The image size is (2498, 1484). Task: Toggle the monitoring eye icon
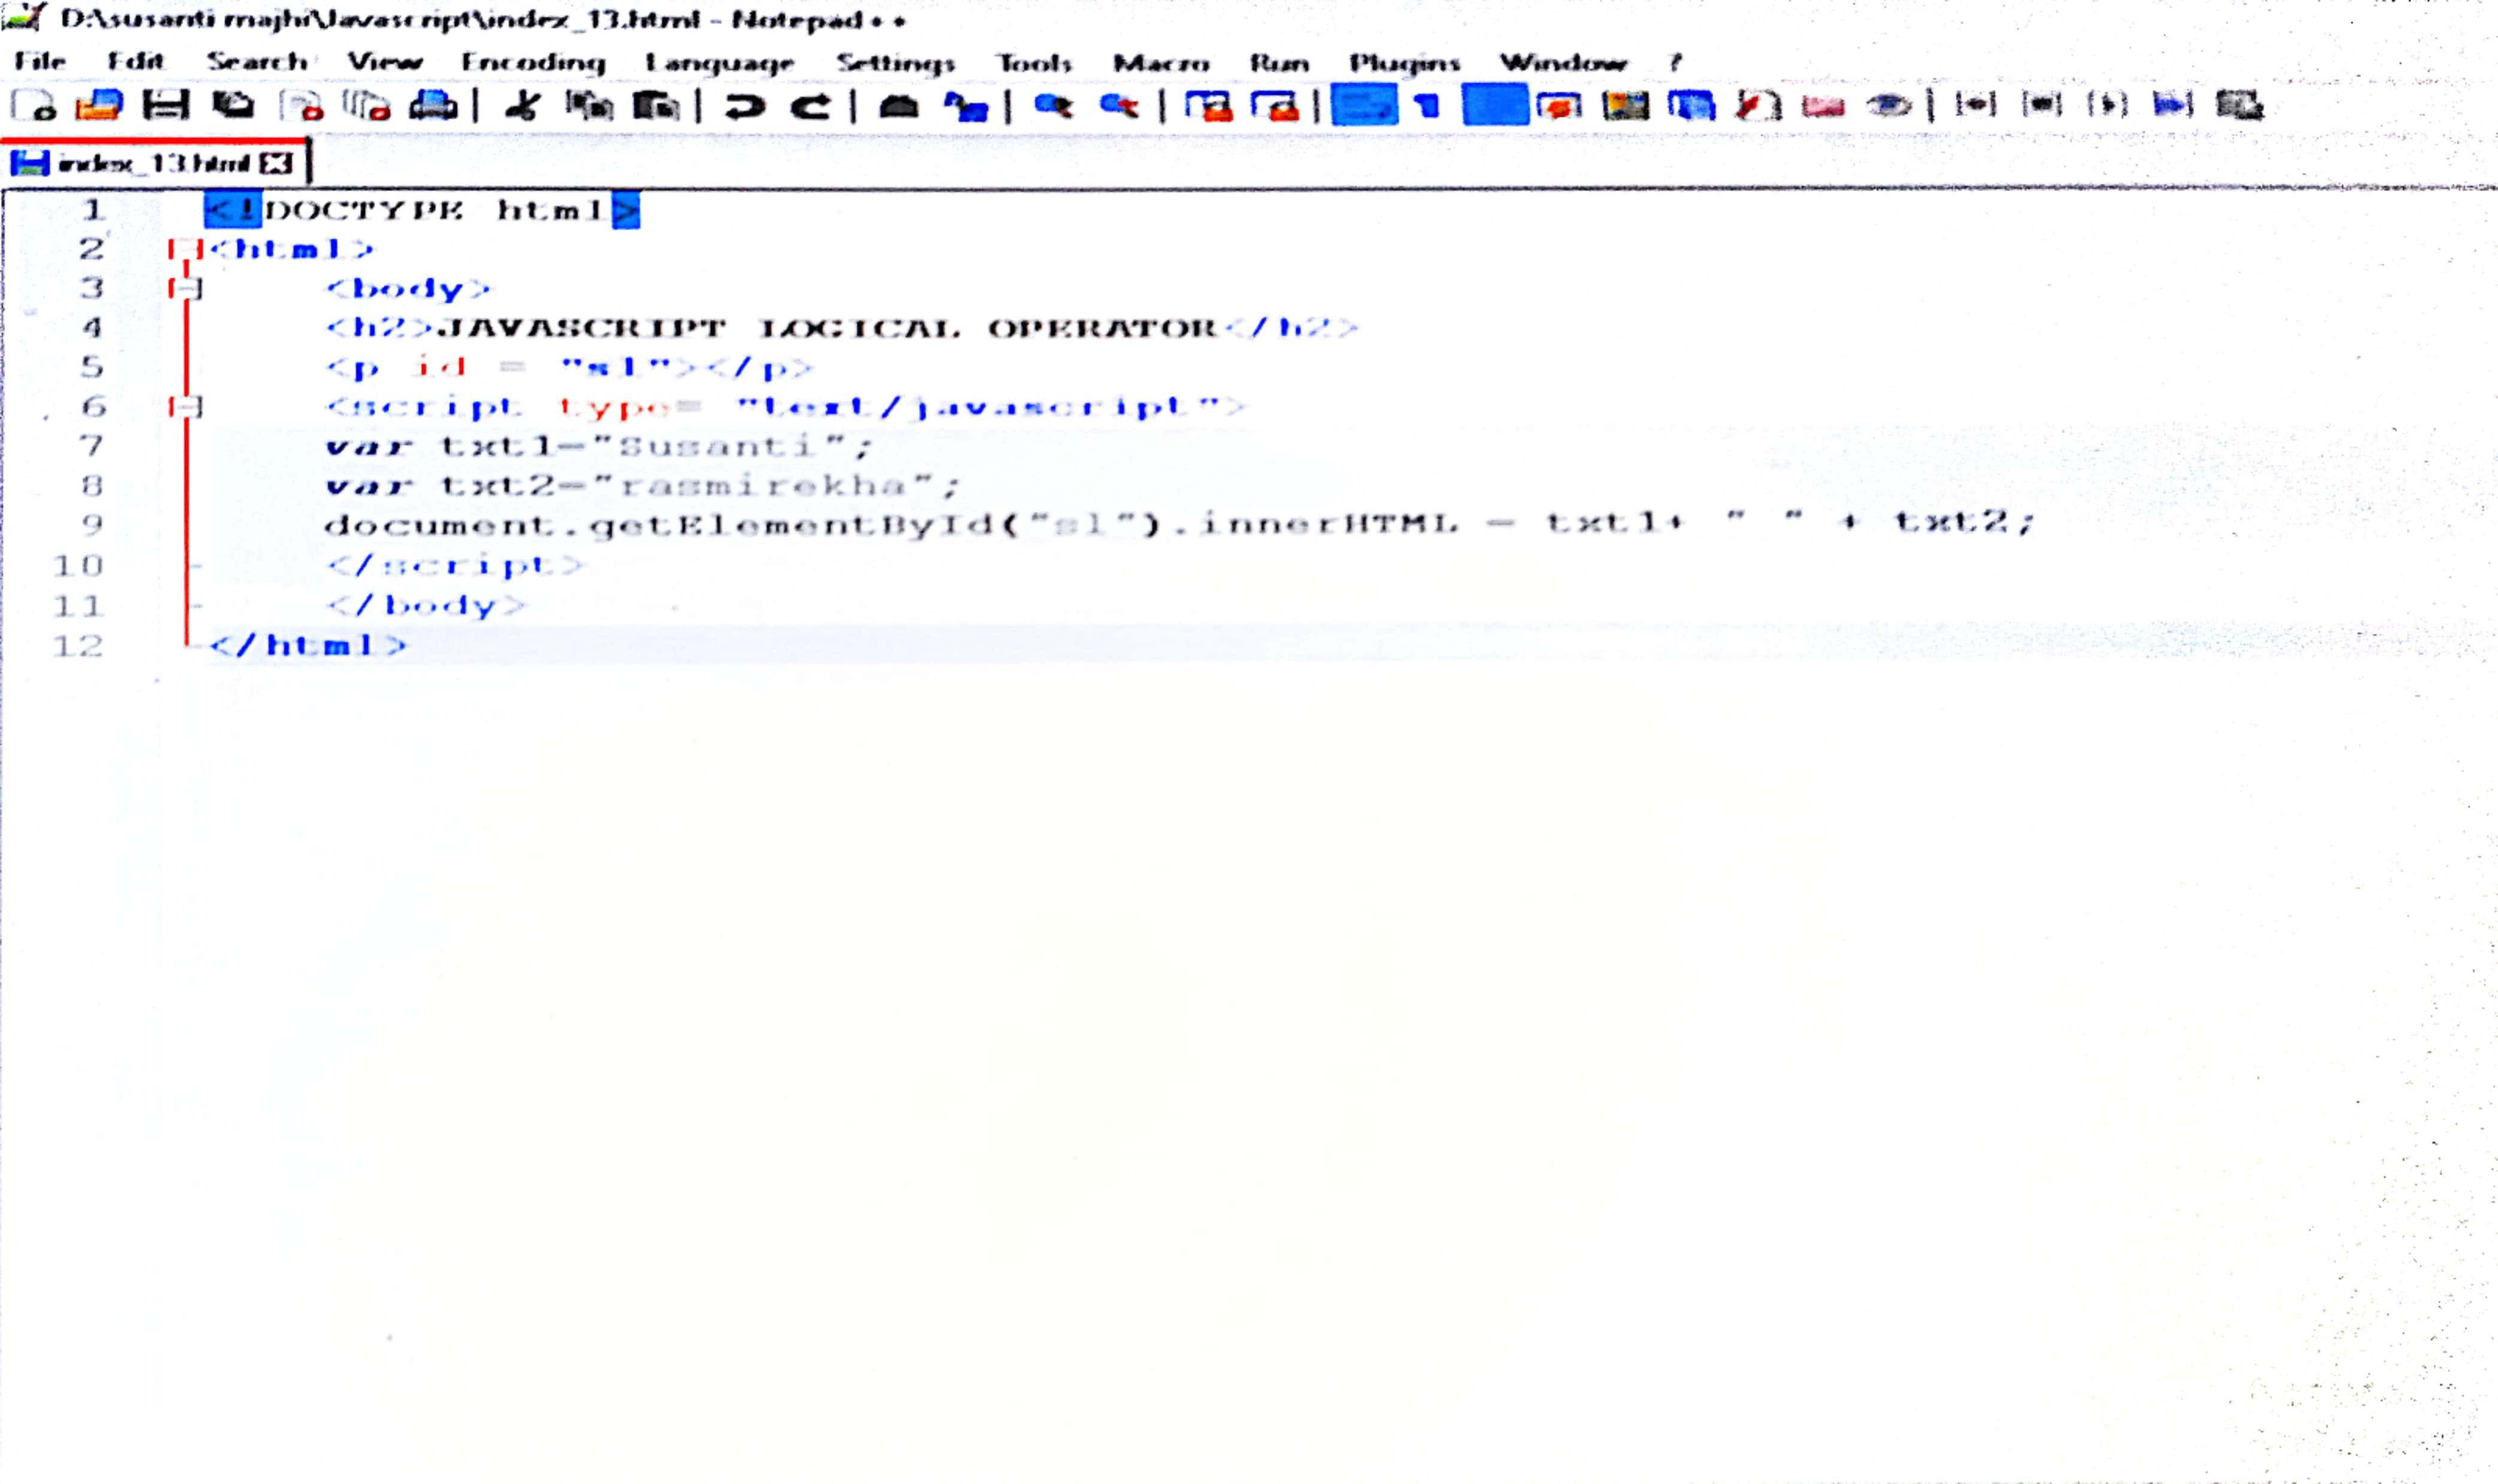click(x=1888, y=105)
